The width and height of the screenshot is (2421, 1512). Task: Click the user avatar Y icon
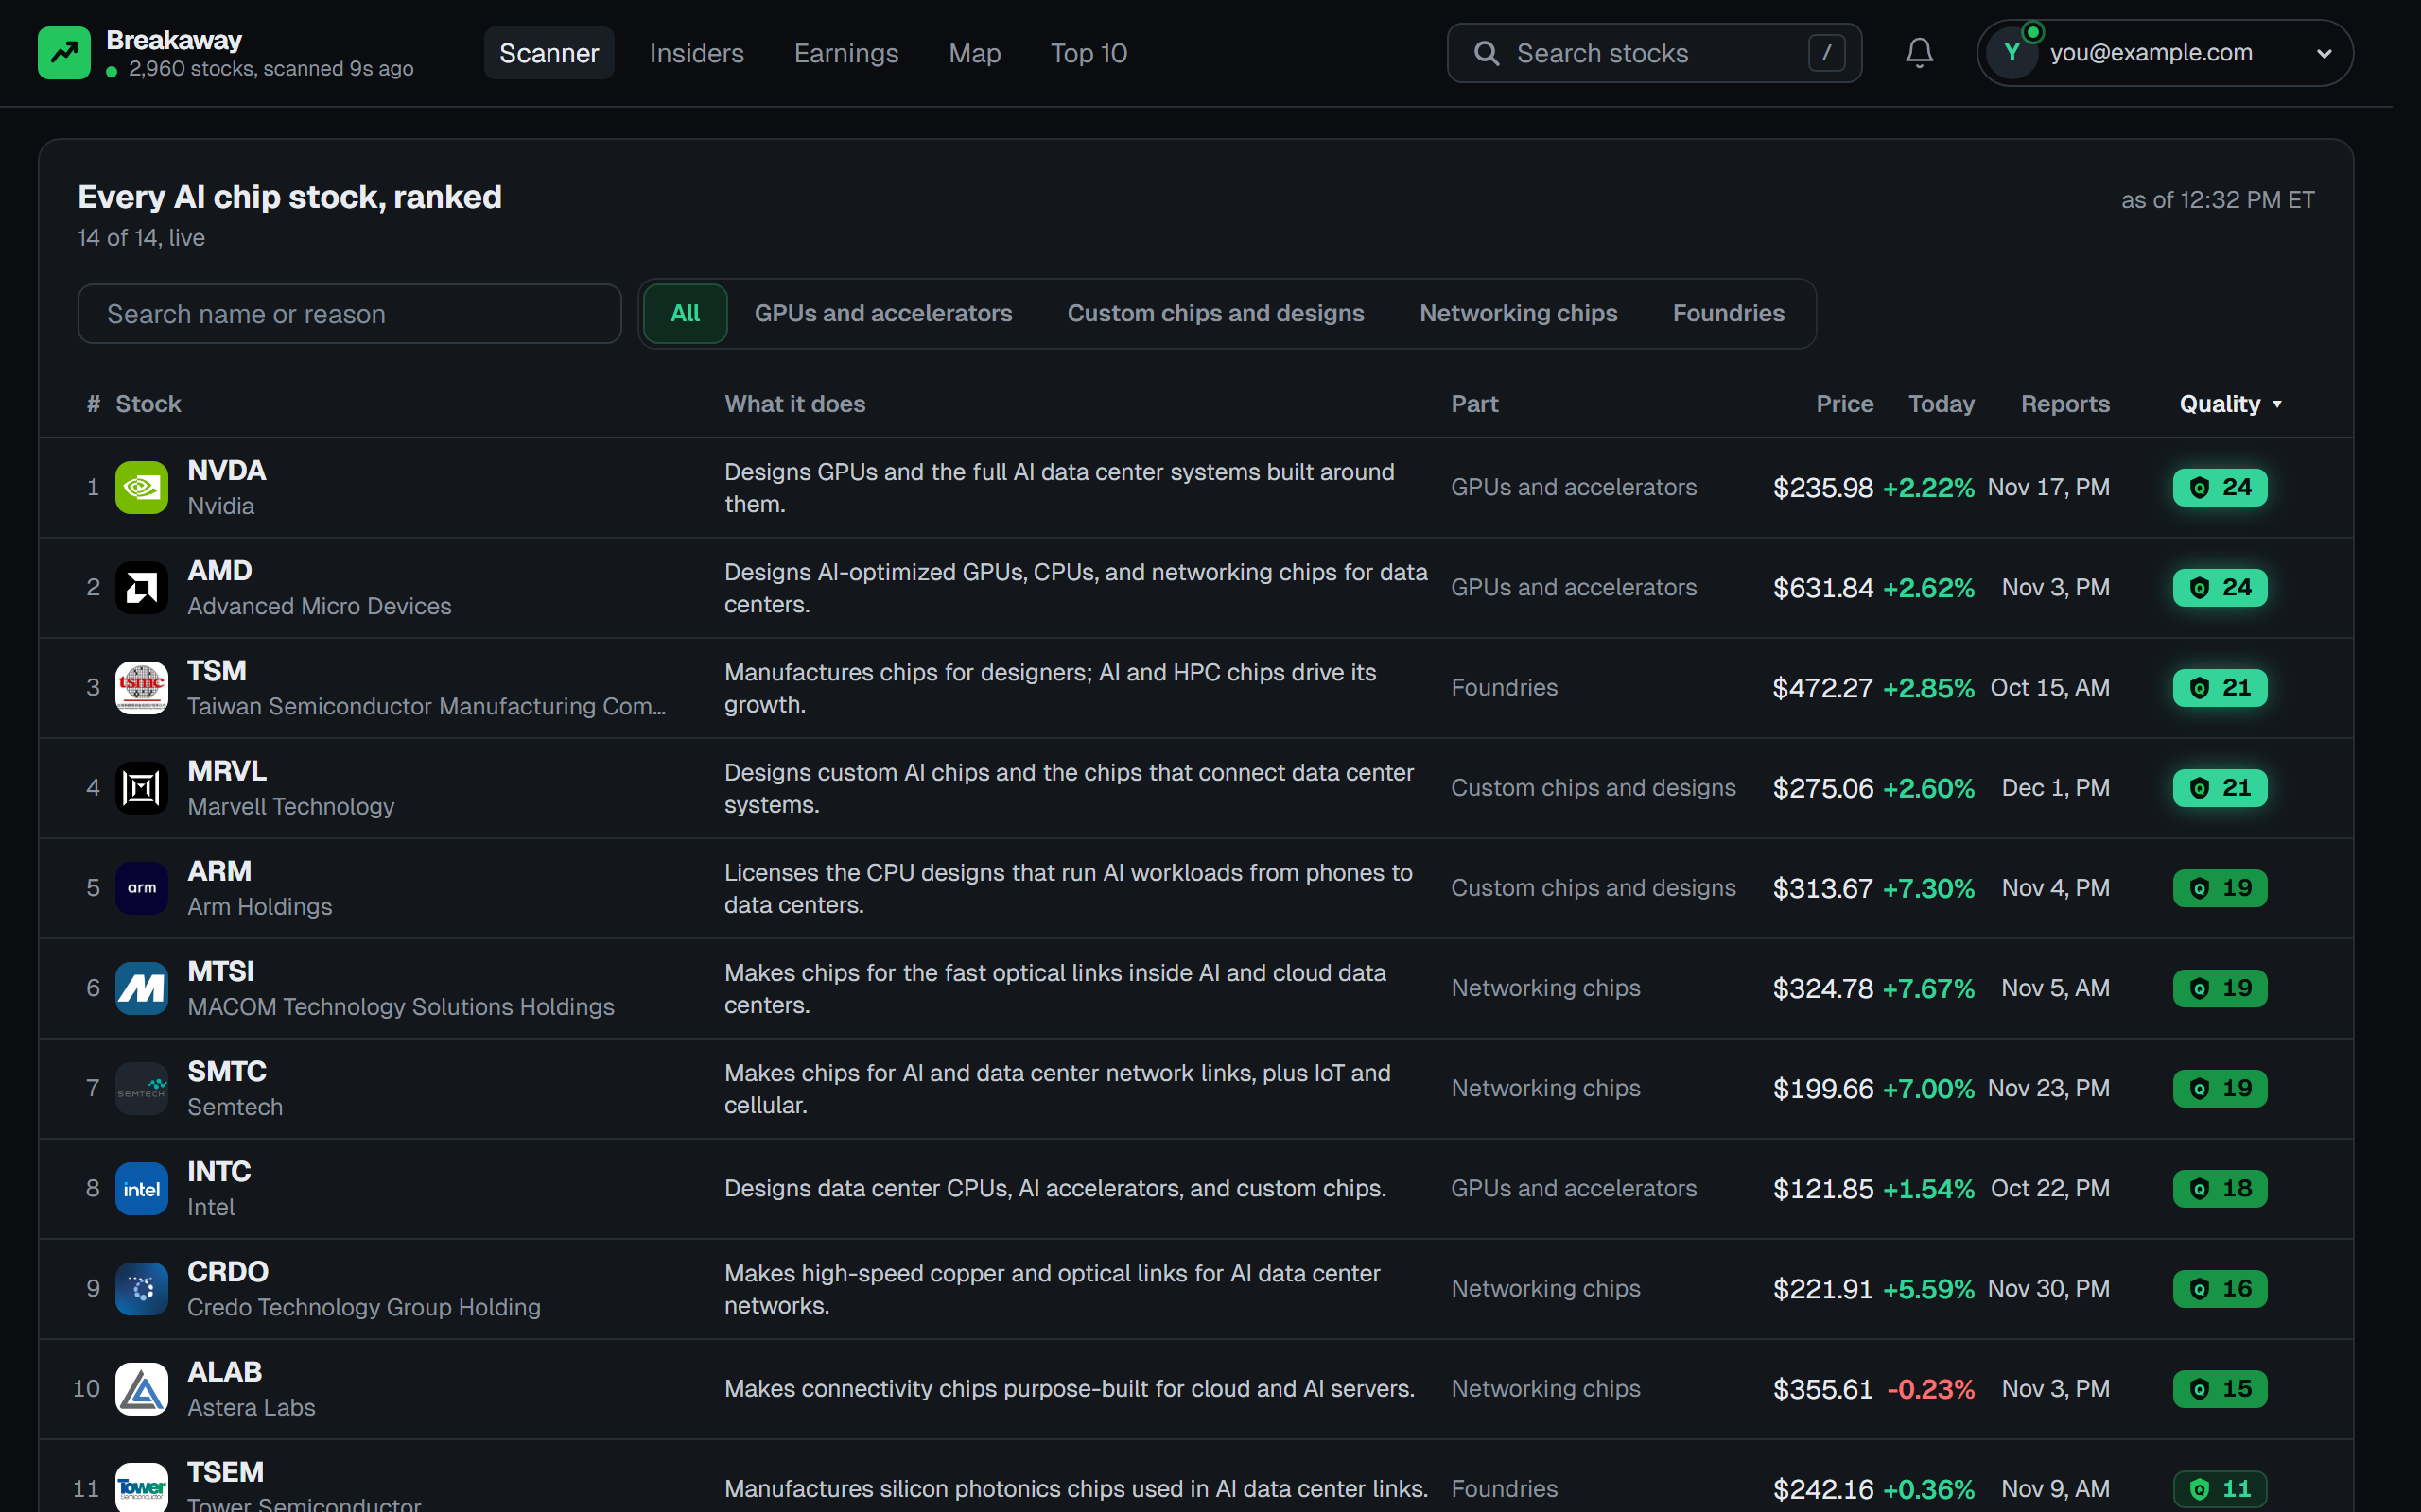click(x=2012, y=53)
